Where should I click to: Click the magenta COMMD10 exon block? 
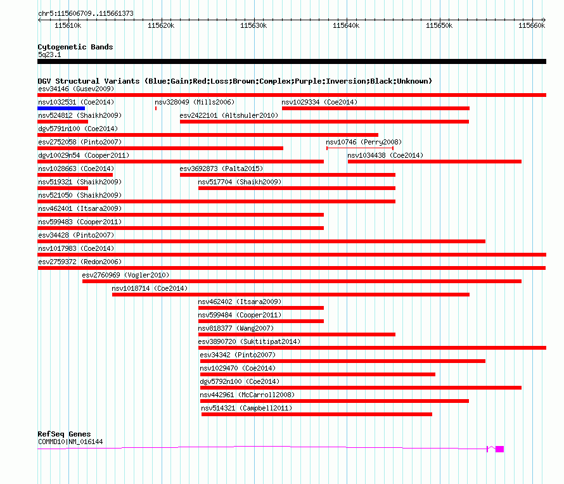tap(499, 449)
